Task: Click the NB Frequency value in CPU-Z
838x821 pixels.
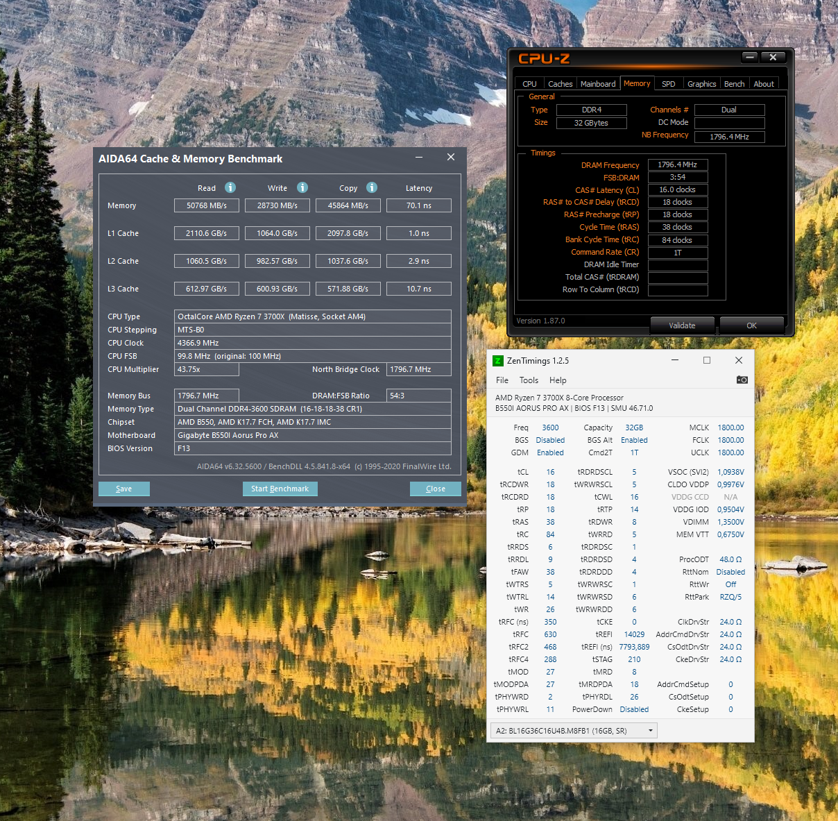Action: tap(730, 137)
